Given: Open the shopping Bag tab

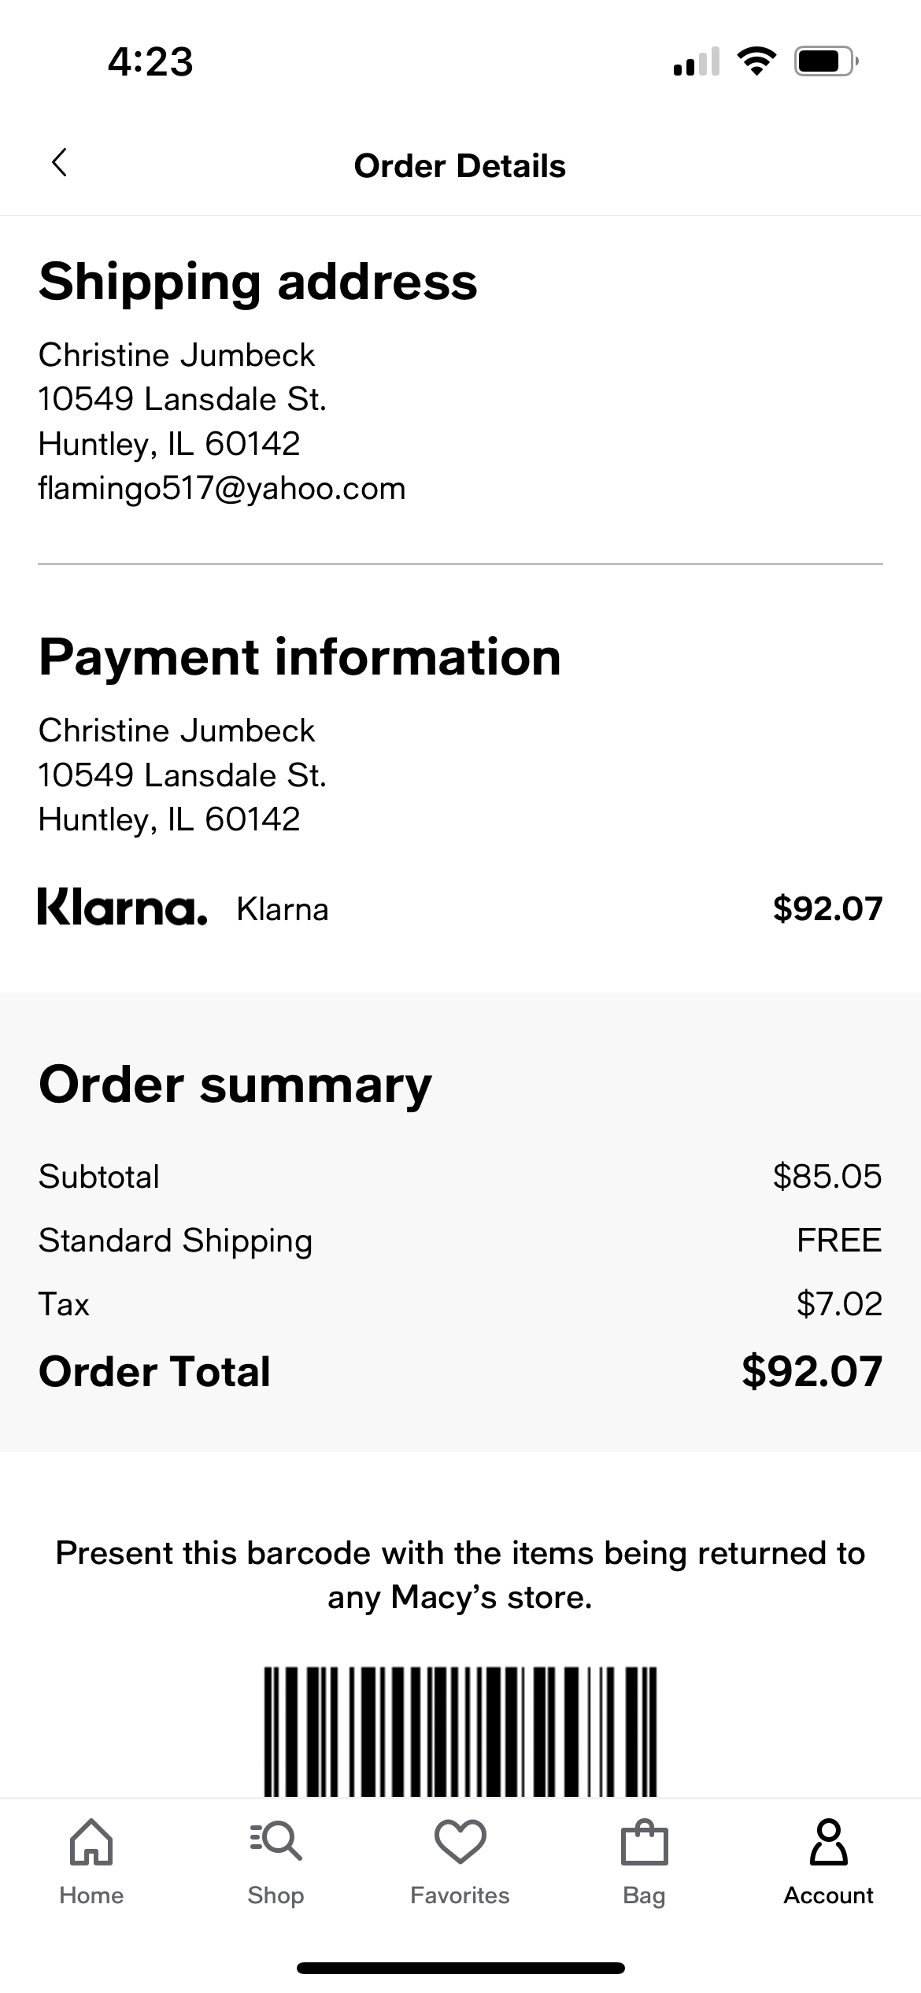Looking at the screenshot, I should pos(644,1862).
